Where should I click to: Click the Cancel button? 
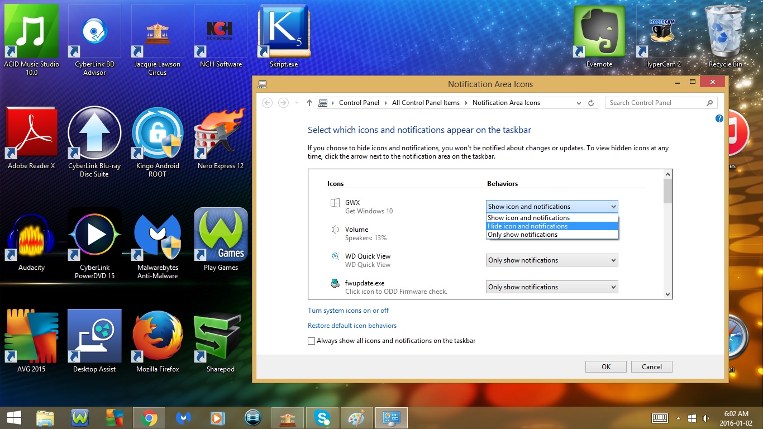point(651,367)
